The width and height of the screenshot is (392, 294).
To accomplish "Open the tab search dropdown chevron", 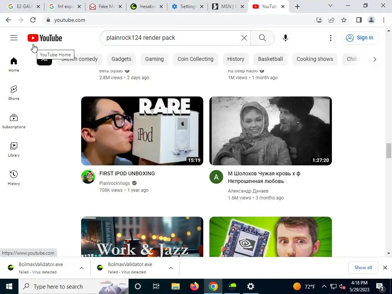I will point(330,5).
